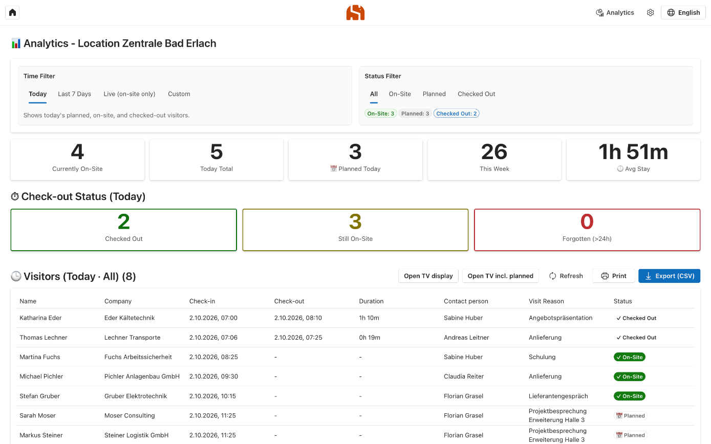Open Analytics from the top bar

tap(615, 13)
